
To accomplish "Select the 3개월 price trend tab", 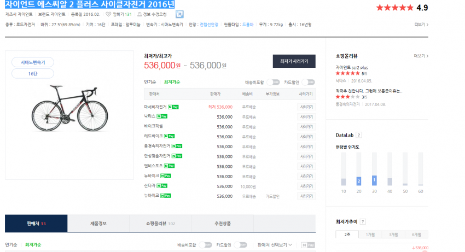I will click(x=393, y=235).
